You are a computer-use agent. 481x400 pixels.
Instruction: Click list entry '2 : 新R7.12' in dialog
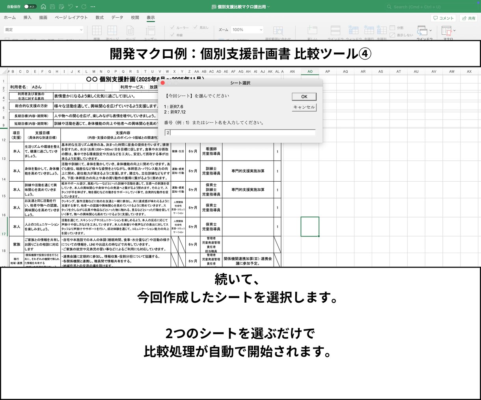tap(175, 112)
